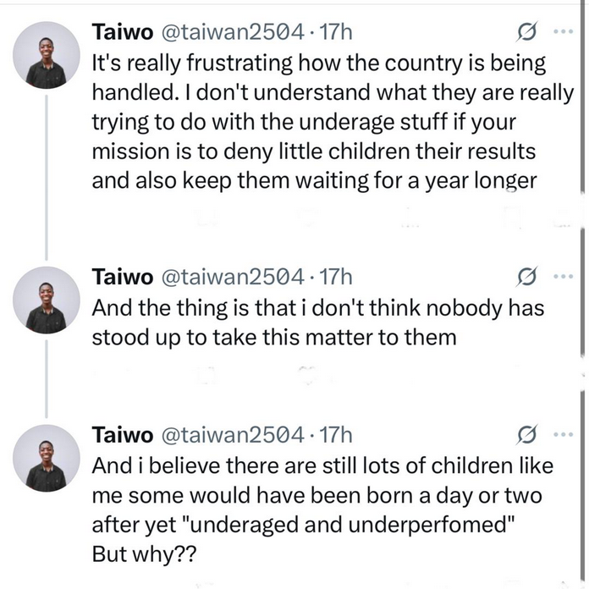This screenshot has width=589, height=589.
Task: Select the avatar beside the 'But why??' tweet
Action: pyautogui.click(x=47, y=458)
